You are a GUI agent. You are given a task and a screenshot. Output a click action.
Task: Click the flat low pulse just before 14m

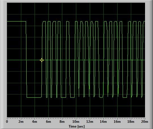[x=101, y=97]
